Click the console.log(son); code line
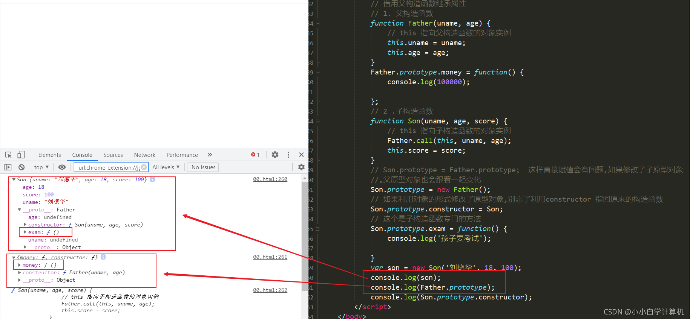690x319 pixels. tap(406, 278)
